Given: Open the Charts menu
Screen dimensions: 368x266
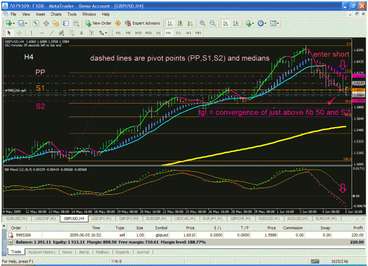Looking at the screenshot, I should [56, 14].
